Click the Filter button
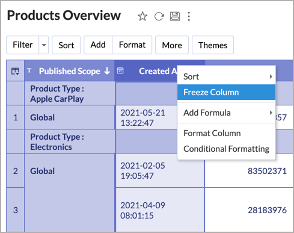The image size is (294, 233). coord(23,45)
